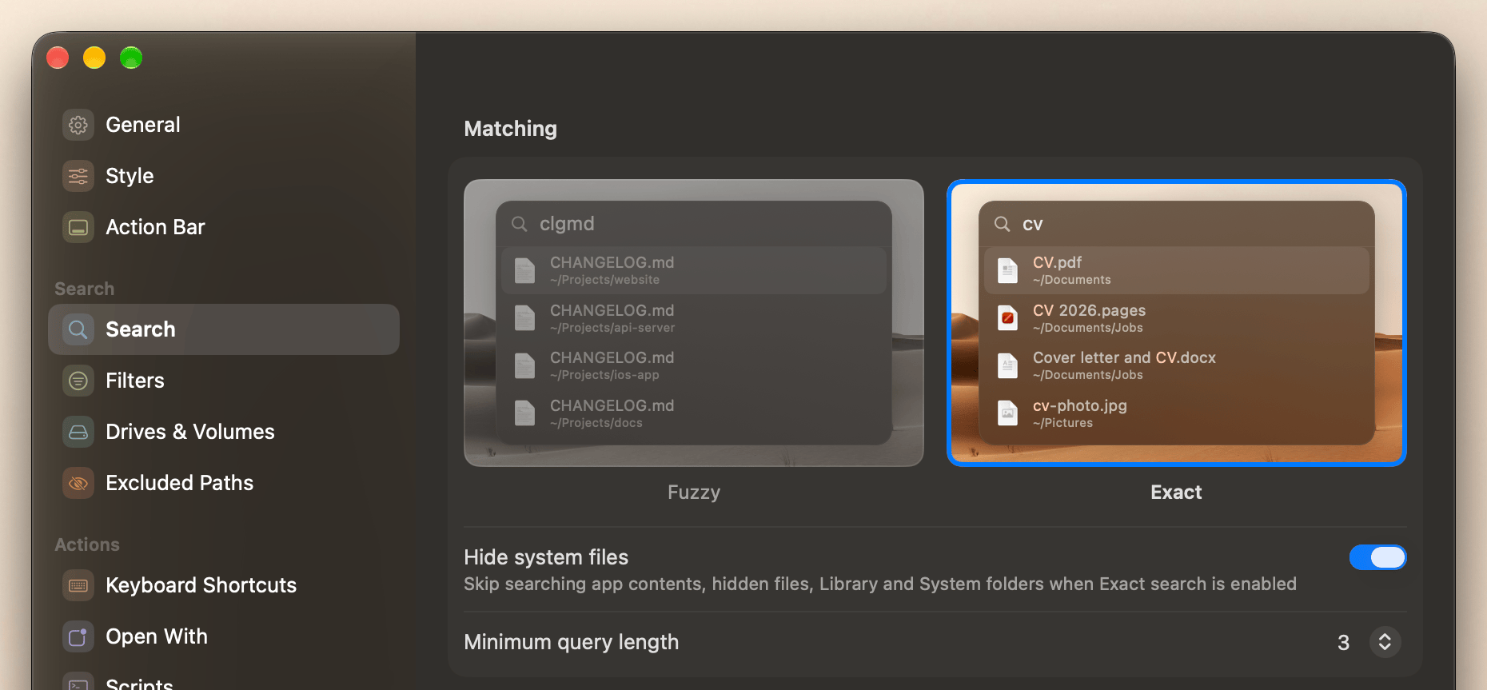This screenshot has height=690, width=1487.
Task: Open Excluded Paths label
Action: (x=180, y=483)
